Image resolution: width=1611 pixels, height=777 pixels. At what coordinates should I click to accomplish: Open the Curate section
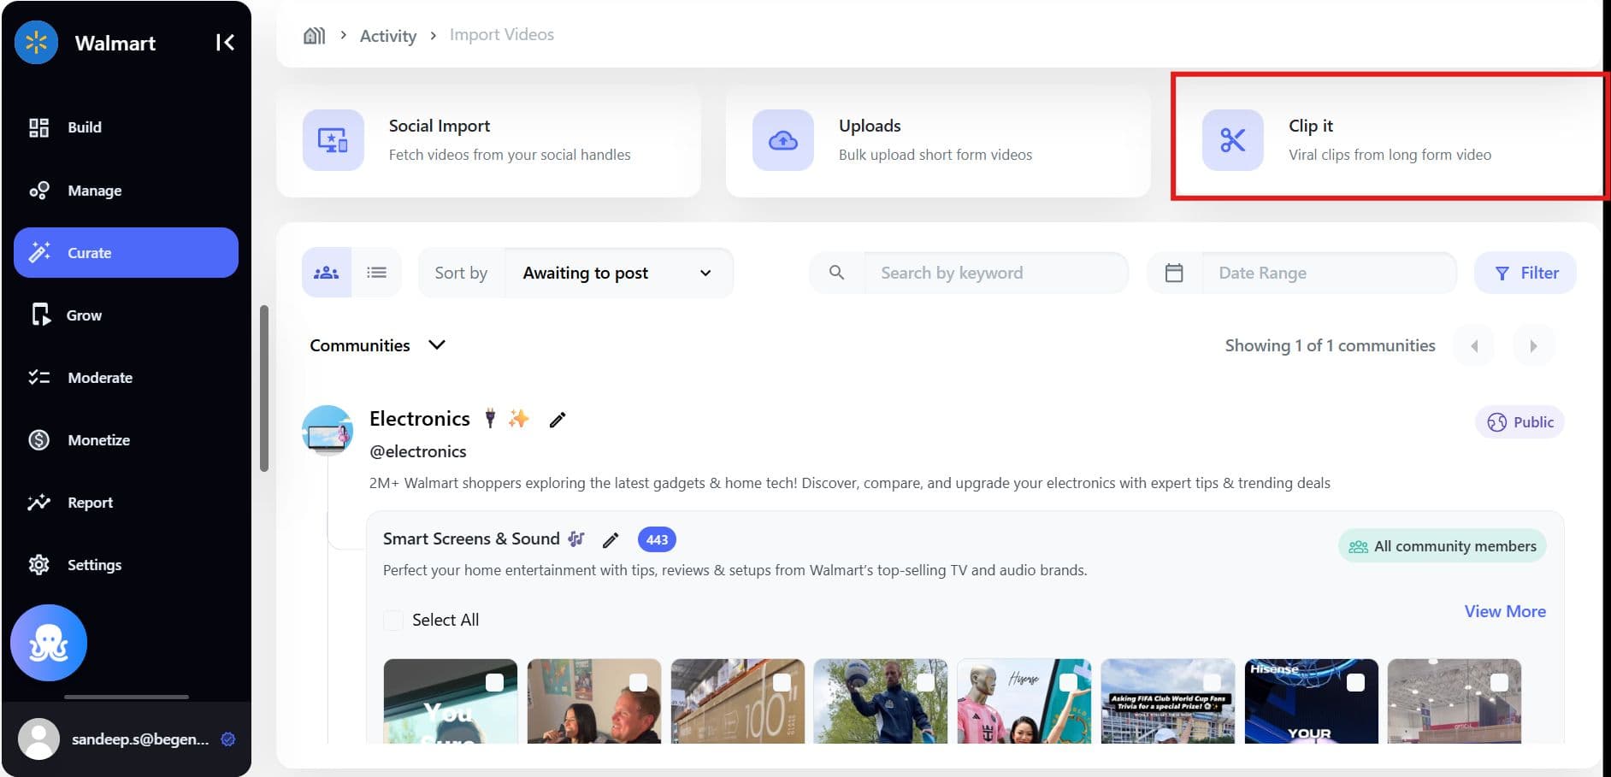(126, 253)
